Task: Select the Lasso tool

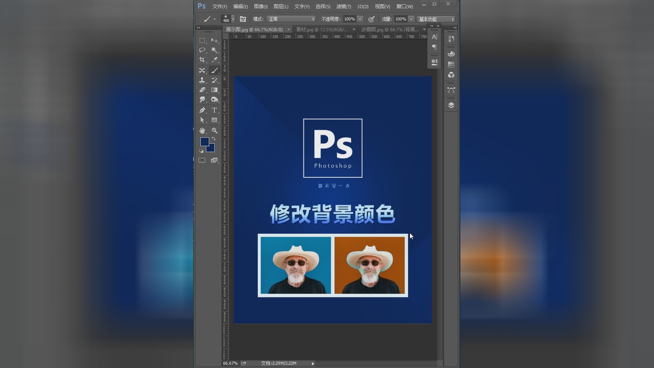Action: point(202,50)
